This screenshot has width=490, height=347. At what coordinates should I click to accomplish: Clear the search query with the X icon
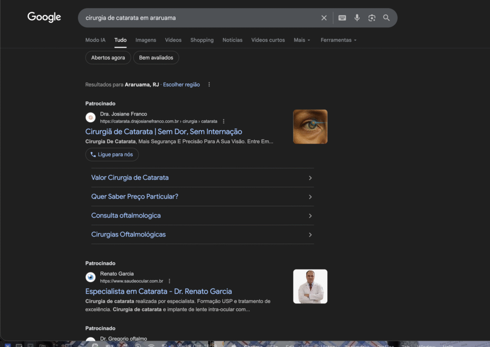pos(324,18)
